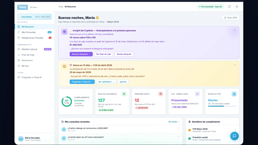Click the Copiloto insight sparkle icon

point(64,32)
